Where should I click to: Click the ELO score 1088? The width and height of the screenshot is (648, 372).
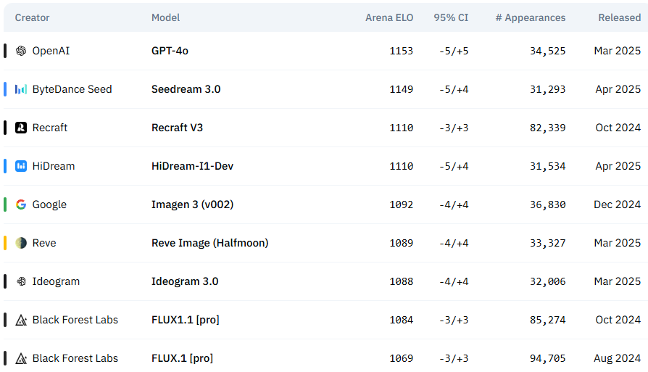click(402, 281)
